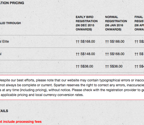Image resolution: width=144 pixels, height=125 pixels.
Task: Click the typographical errors disclaimer box
Action: tap(72, 87)
